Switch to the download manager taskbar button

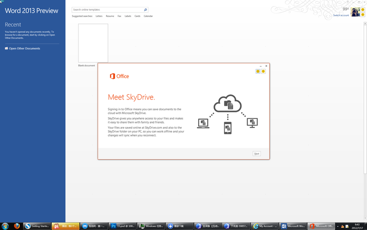pos(179,226)
